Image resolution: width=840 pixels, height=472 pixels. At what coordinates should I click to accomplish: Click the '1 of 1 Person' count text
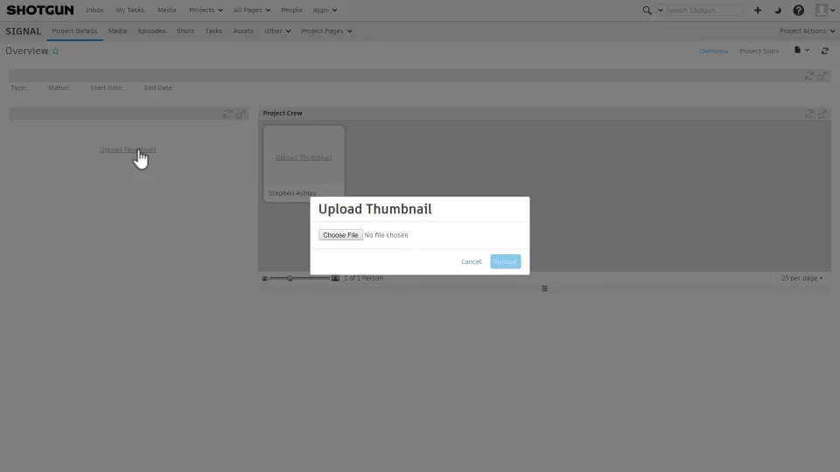pos(363,278)
